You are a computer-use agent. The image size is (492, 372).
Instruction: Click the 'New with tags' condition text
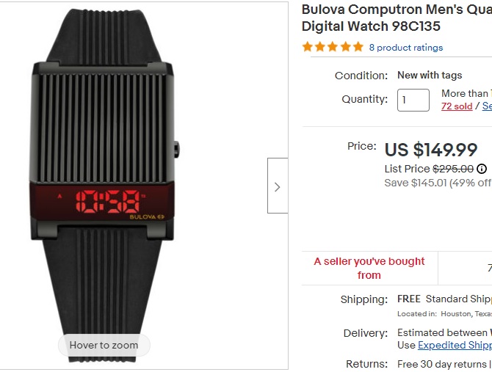[430, 76]
